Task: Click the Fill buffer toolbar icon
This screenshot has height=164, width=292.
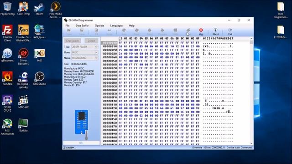Action: tap(96, 31)
